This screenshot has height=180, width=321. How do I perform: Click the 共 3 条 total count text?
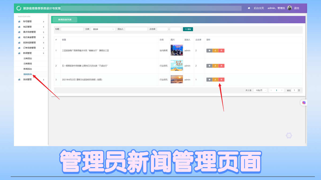(x=249, y=90)
